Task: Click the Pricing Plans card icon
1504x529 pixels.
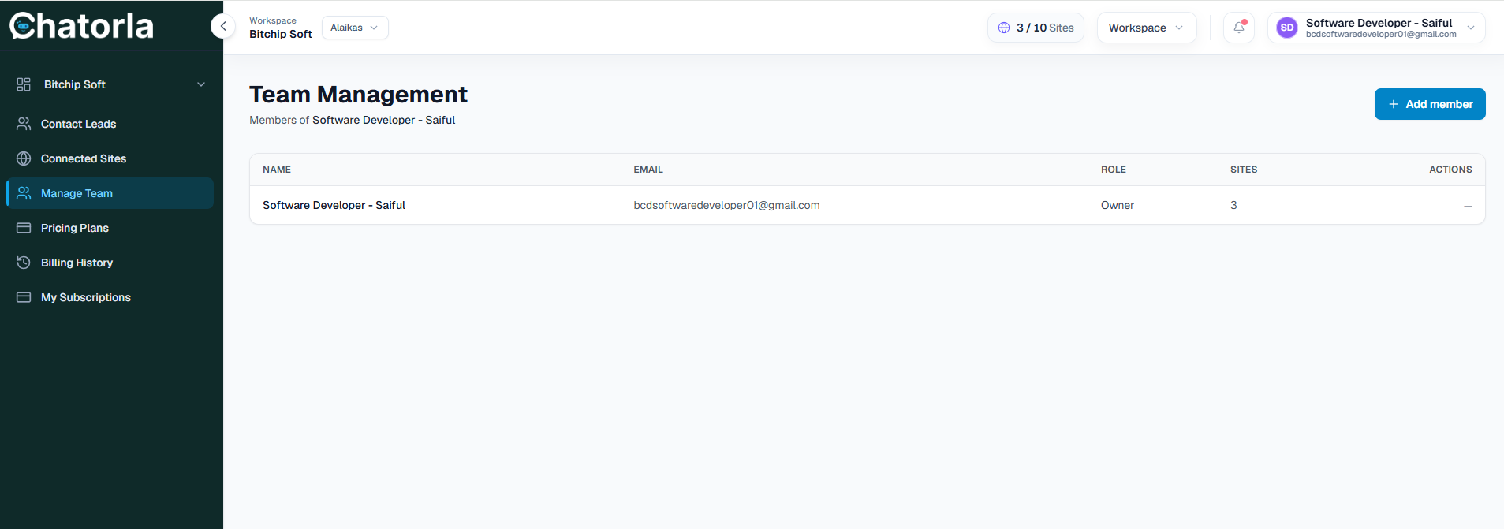Action: [24, 228]
